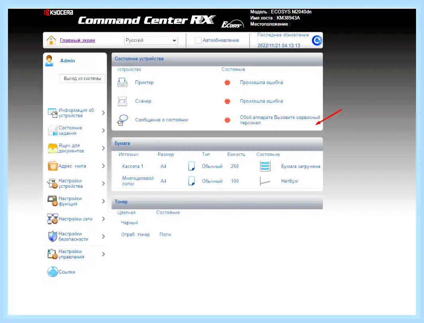Click the Информация об устройстве icon
Screen dimensions: 424x323
(x=52, y=113)
